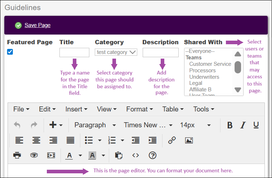This screenshot has height=178, width=272.
Task: Click Shared With scrollbar down arrow
Action: pos(238,90)
